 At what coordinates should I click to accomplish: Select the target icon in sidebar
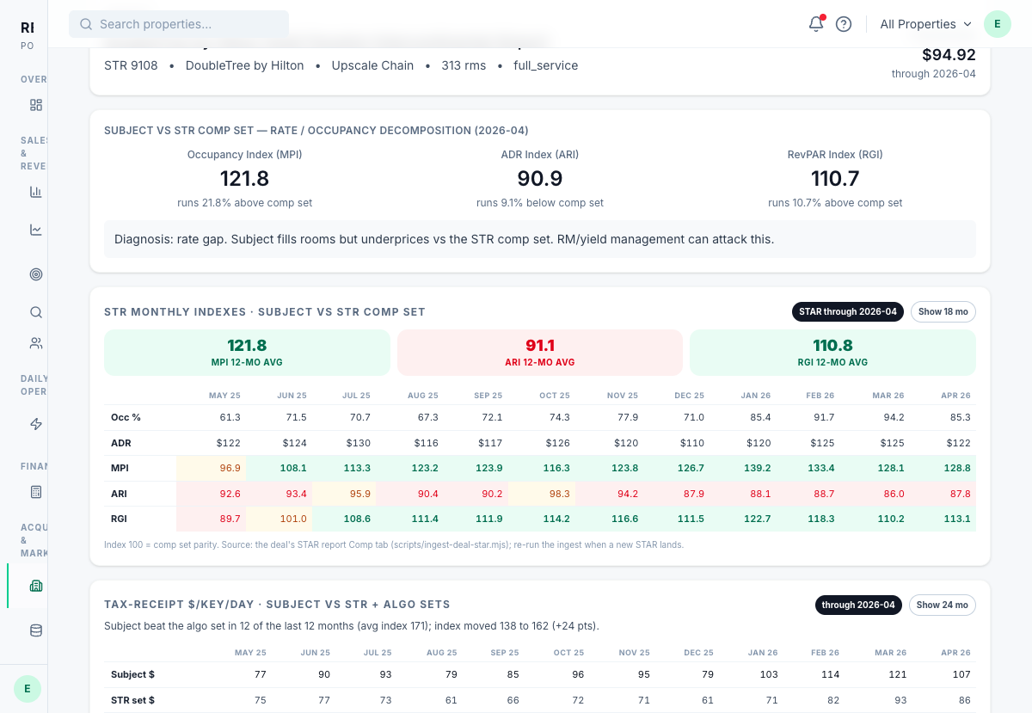(35, 274)
